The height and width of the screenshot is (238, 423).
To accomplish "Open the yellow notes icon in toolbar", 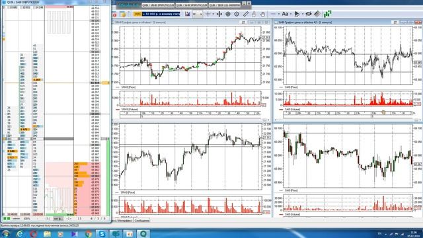I will pyautogui.click(x=123, y=14).
